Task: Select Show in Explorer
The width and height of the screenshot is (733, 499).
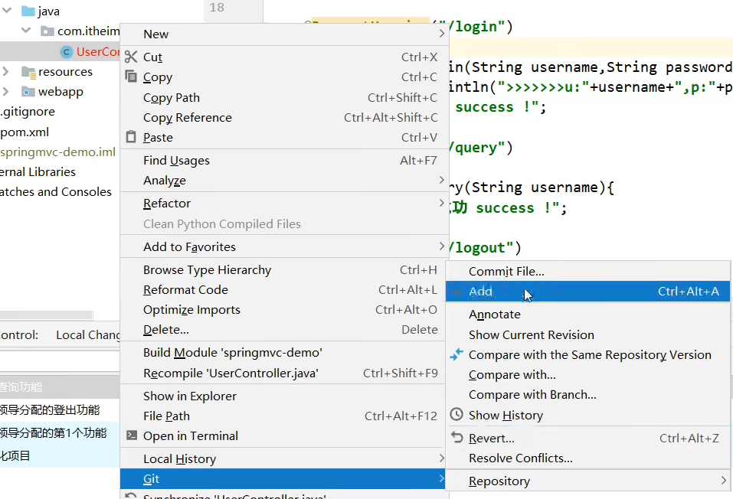Action: point(283,396)
